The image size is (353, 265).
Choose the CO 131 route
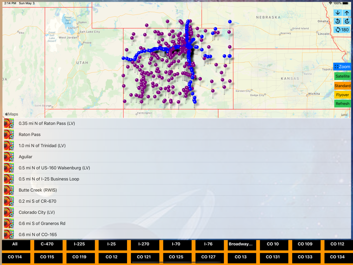(274, 258)
